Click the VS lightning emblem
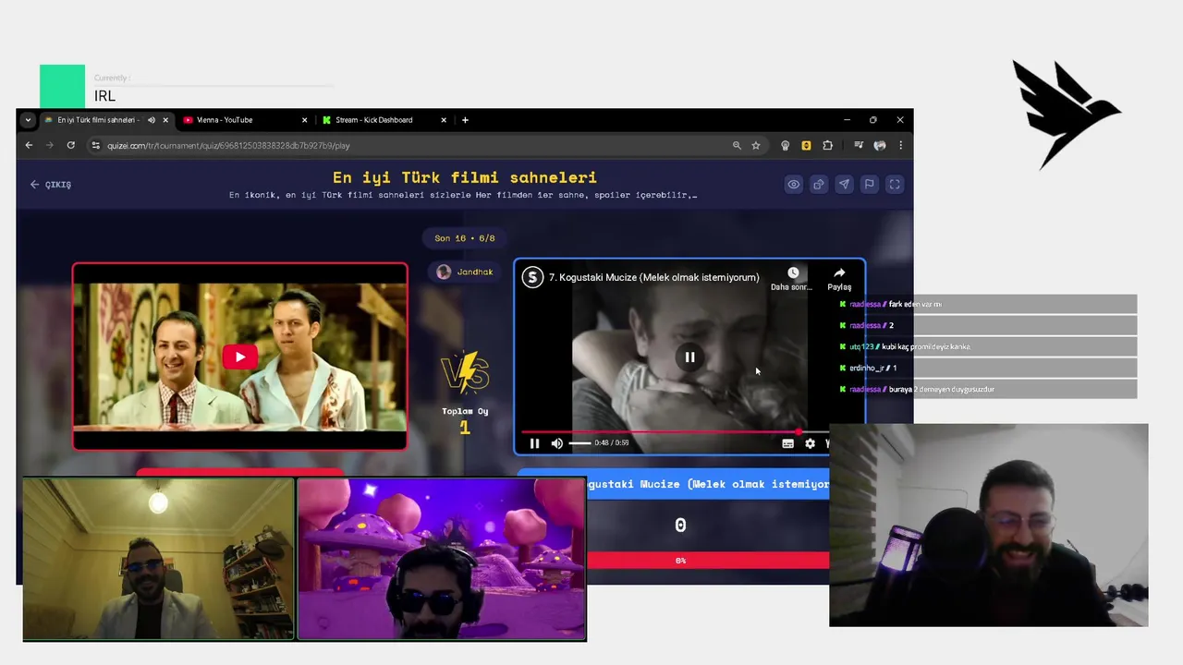The height and width of the screenshot is (665, 1183). click(465, 371)
